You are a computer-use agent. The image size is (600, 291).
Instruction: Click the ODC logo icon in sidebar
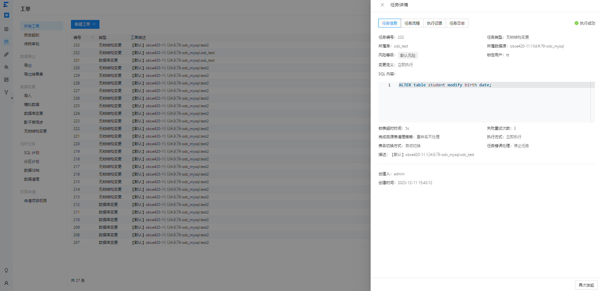[6, 4]
